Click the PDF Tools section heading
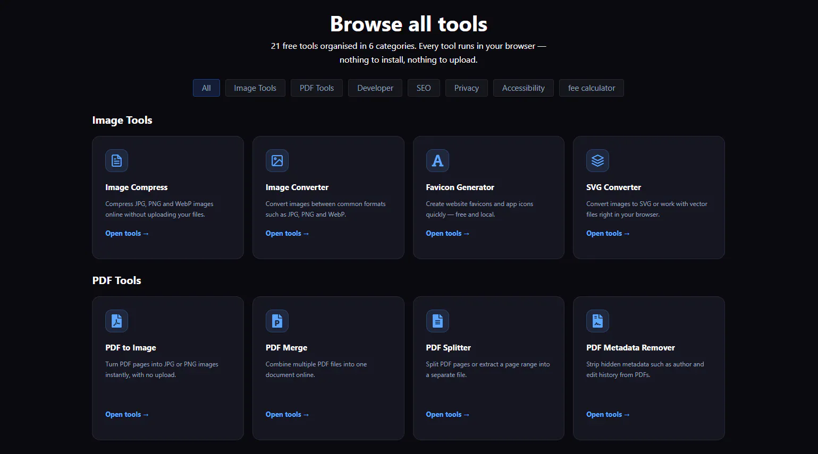 [117, 280]
